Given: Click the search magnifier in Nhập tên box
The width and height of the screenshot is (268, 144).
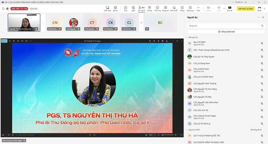Looking at the screenshot, I should pos(262,26).
